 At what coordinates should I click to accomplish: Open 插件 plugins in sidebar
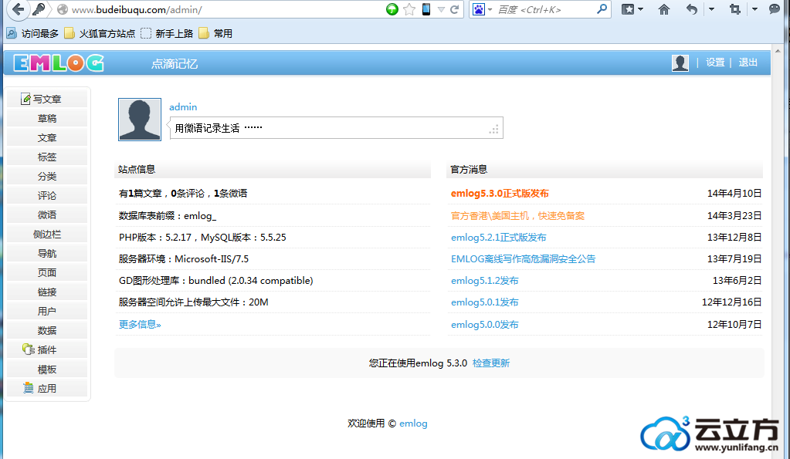47,349
